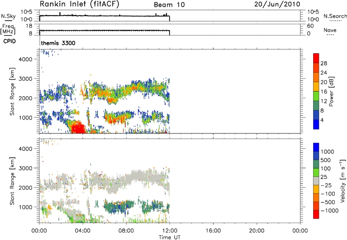
Task: Click the "CPID" row label
Action: (10, 41)
